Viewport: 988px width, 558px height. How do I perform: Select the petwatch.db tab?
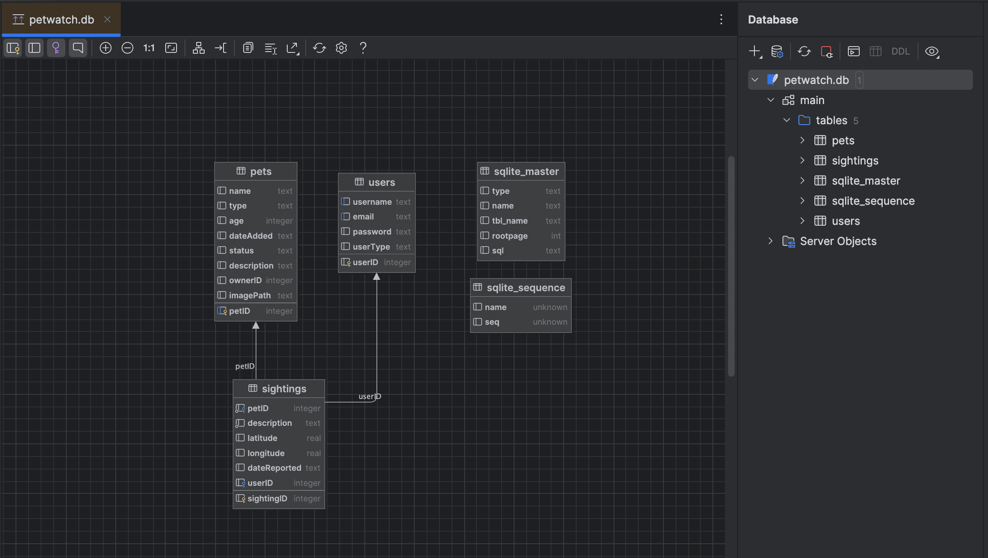61,19
